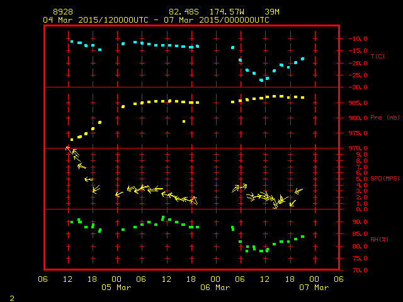403x302 pixels.
Task: Click the 970.0 pressure tick label
Action: (x=354, y=148)
